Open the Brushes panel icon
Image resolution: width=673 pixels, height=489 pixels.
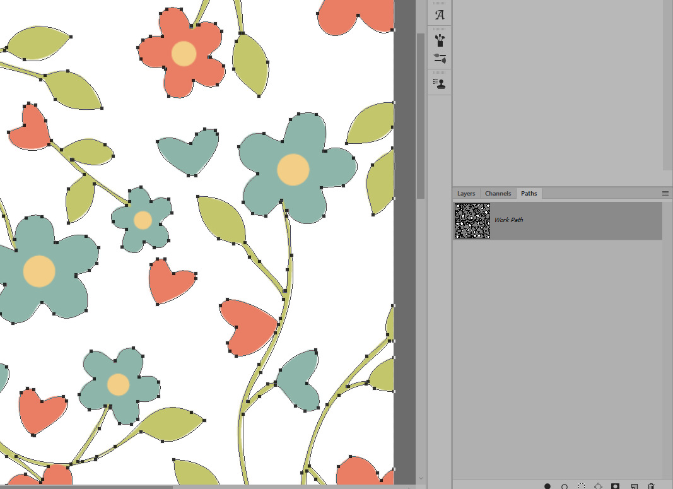440,40
